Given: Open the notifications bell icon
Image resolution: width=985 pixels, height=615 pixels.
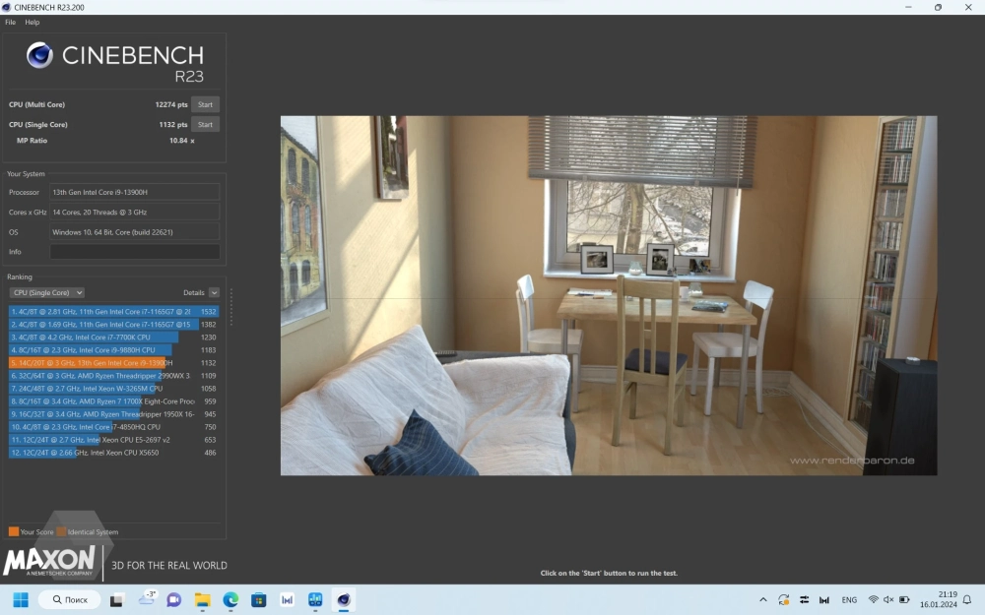Looking at the screenshot, I should coord(967,599).
